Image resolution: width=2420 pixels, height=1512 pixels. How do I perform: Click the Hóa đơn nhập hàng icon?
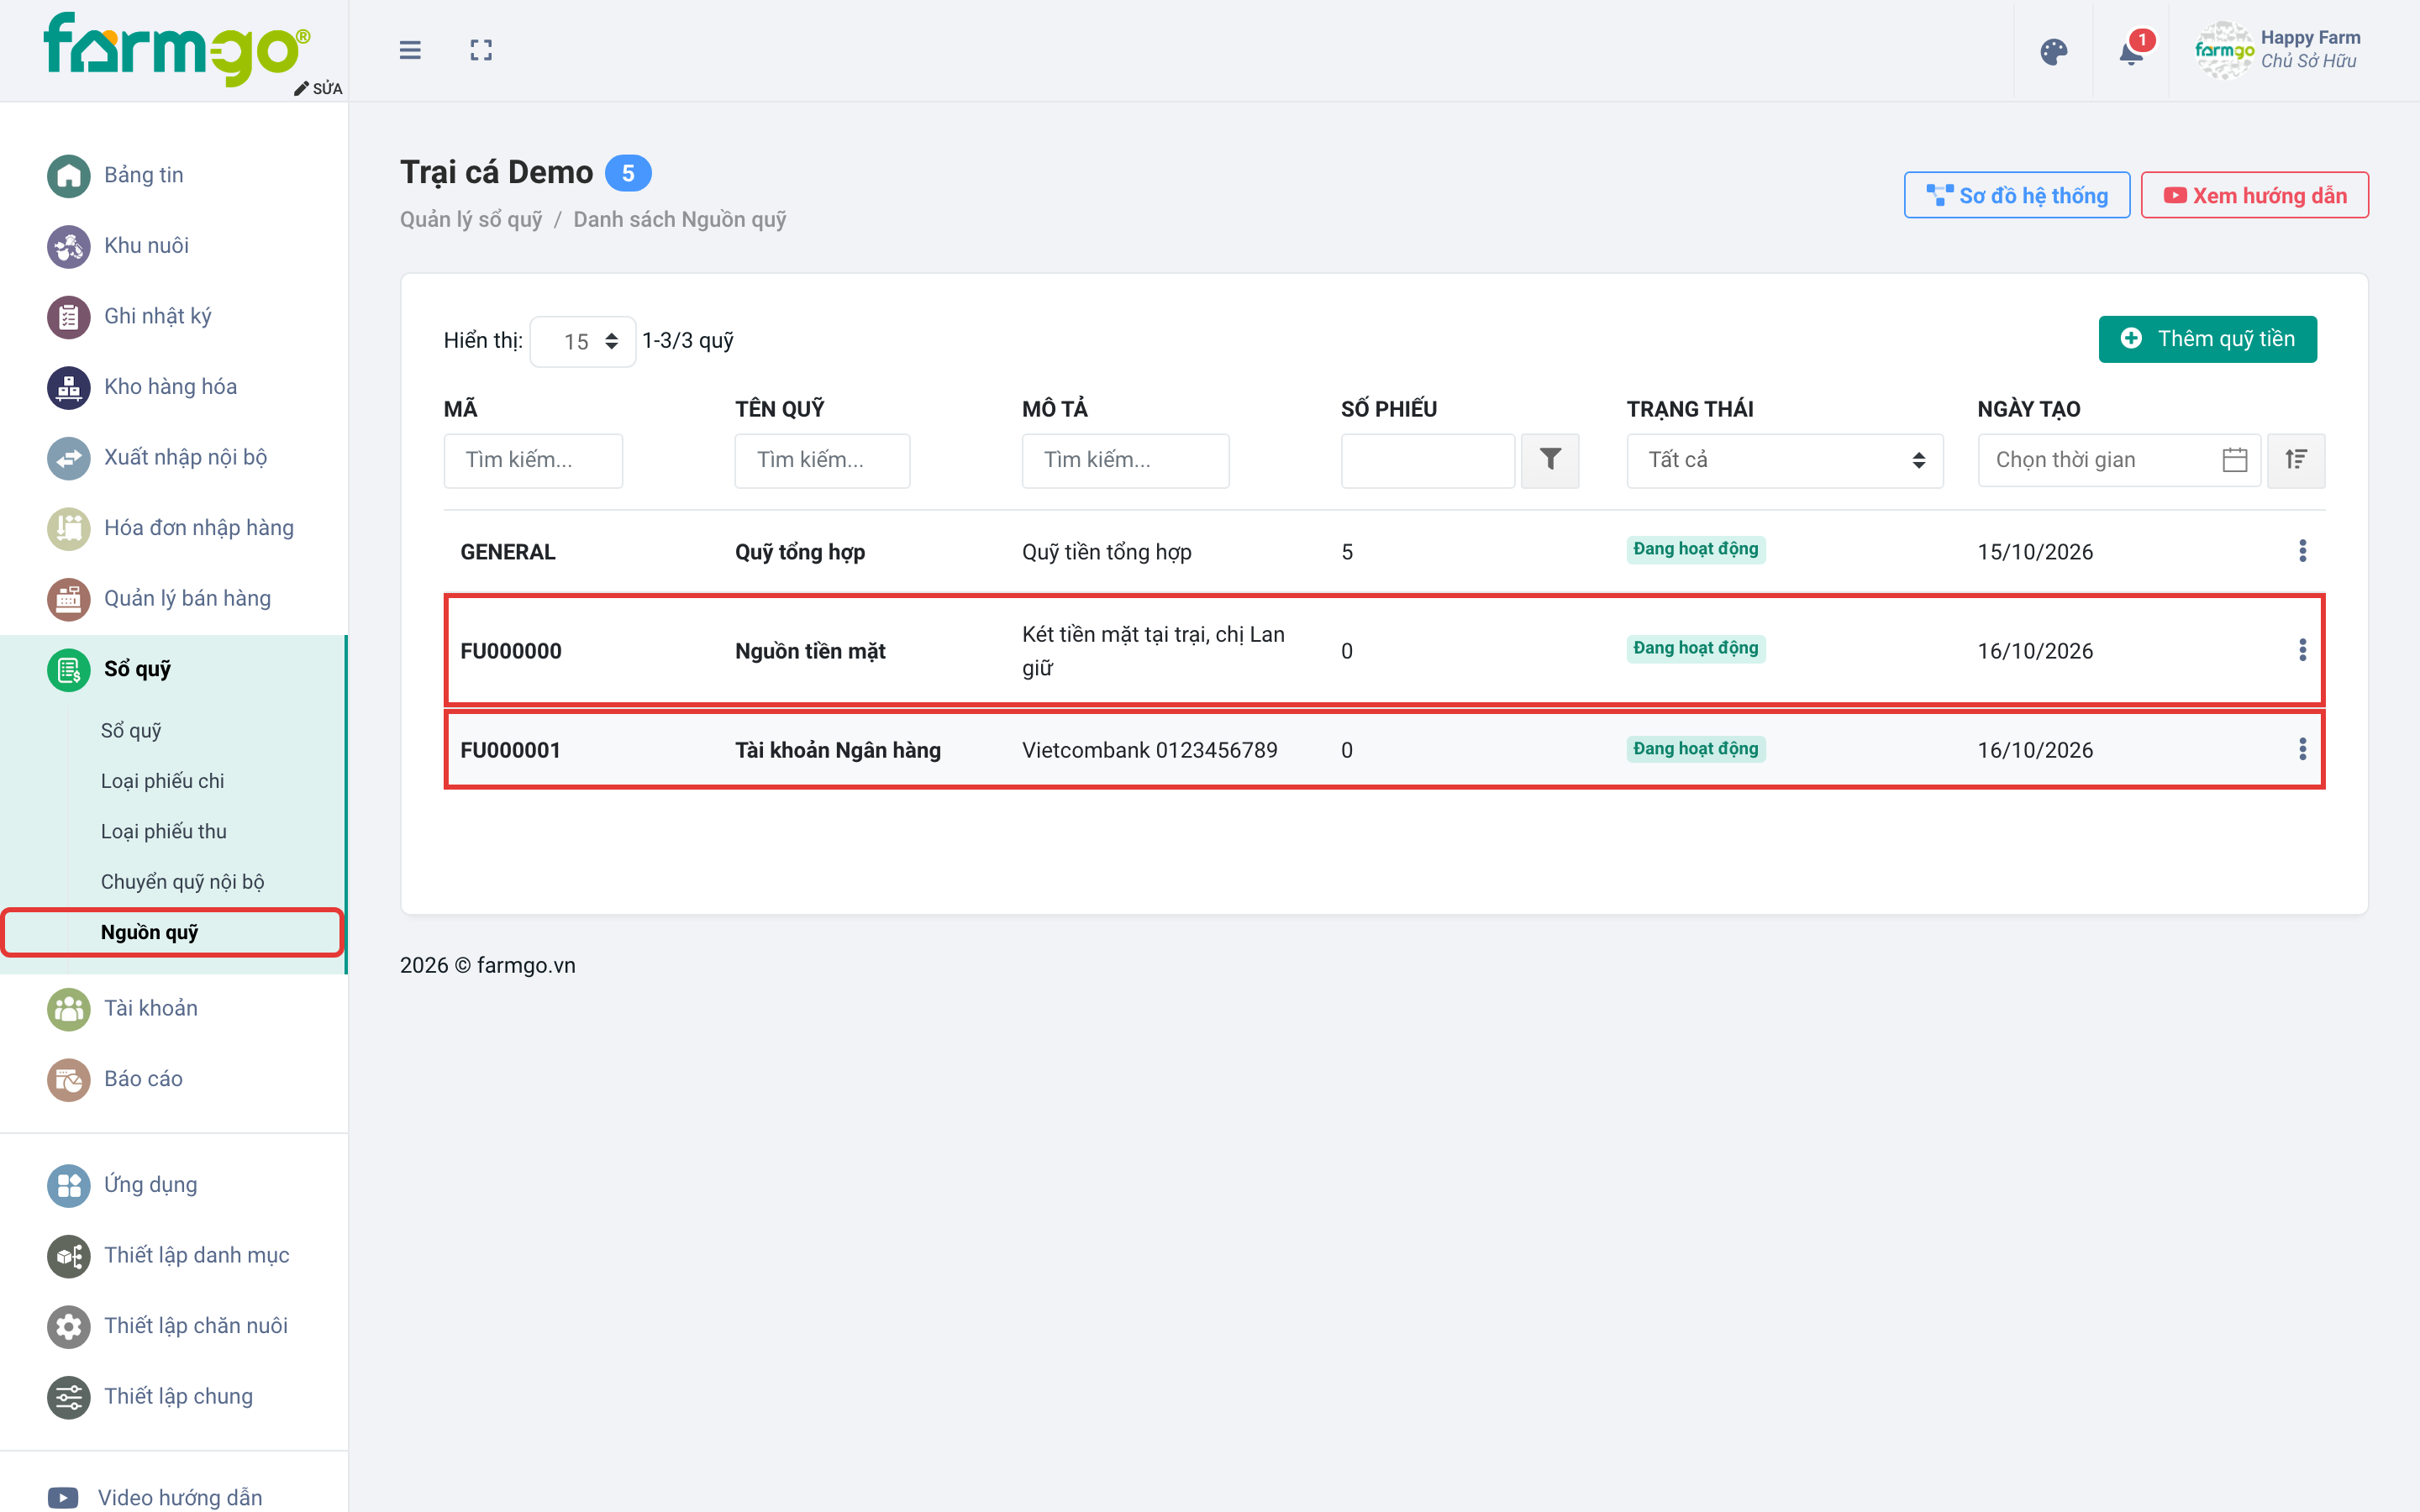69,528
